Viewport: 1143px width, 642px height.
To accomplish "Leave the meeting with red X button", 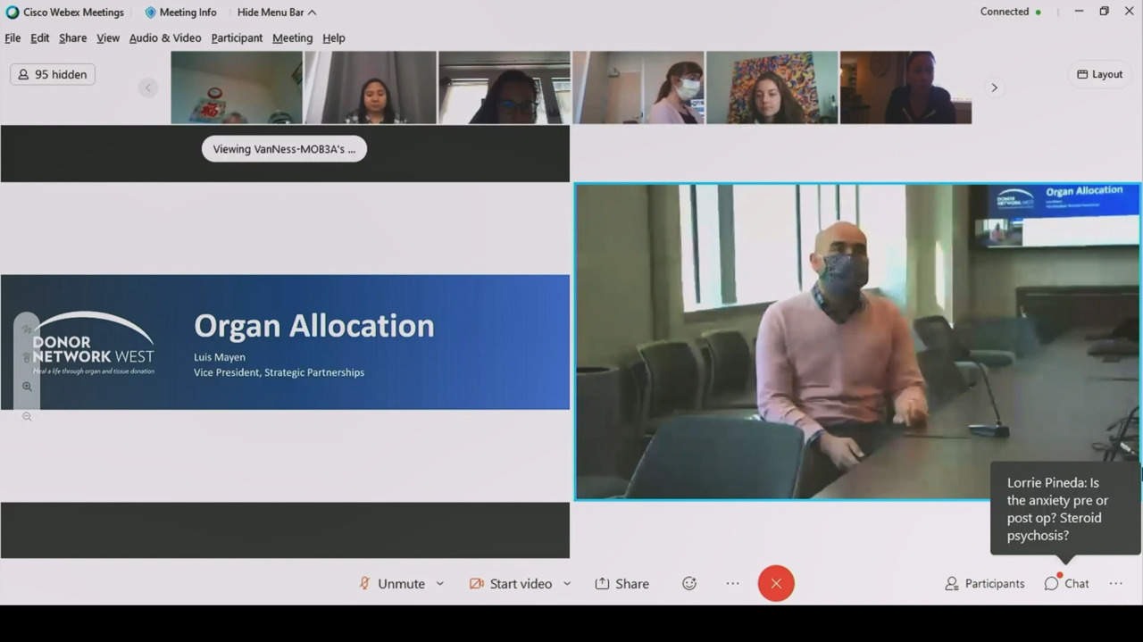I will [776, 584].
